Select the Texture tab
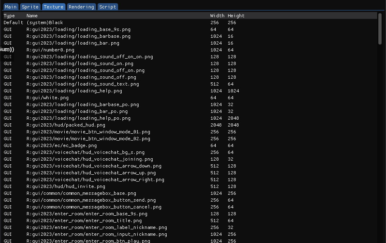 [53, 6]
